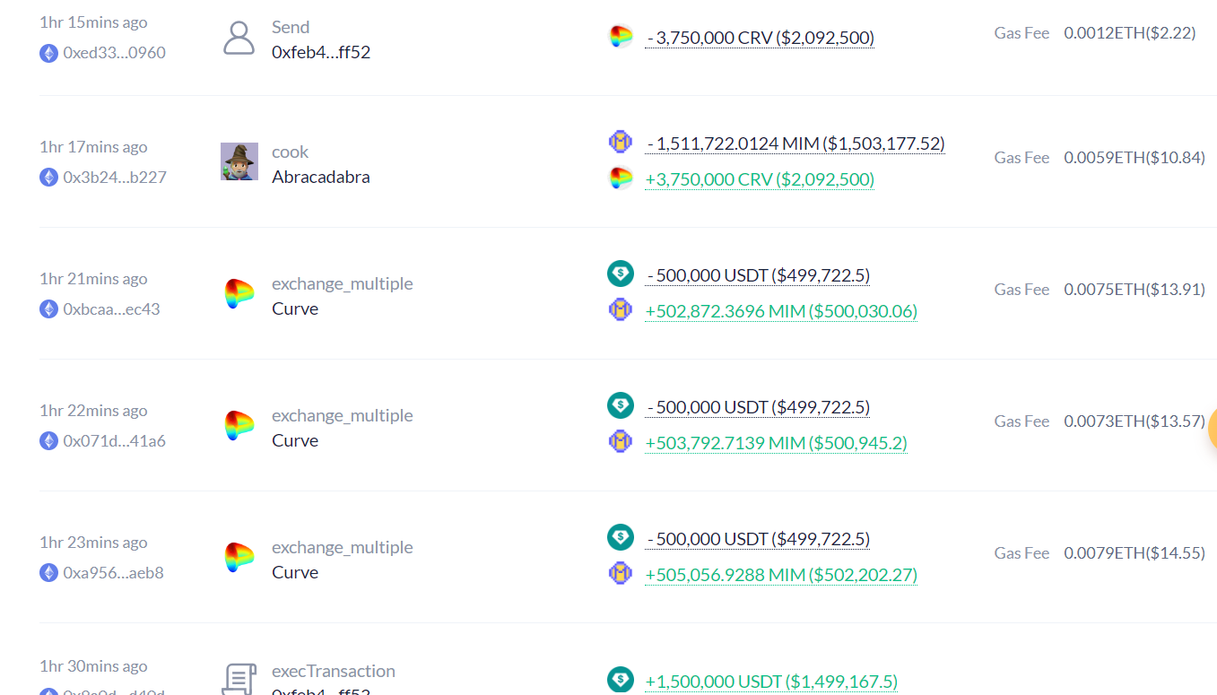Select the MIM icon in the 1hr 22mins row
This screenshot has height=695, width=1217.
(620, 441)
